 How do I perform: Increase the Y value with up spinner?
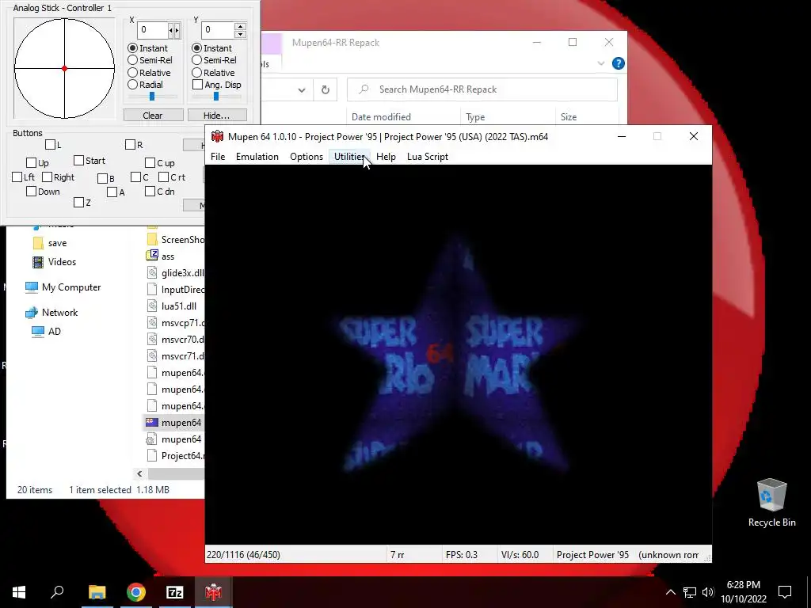coord(240,26)
